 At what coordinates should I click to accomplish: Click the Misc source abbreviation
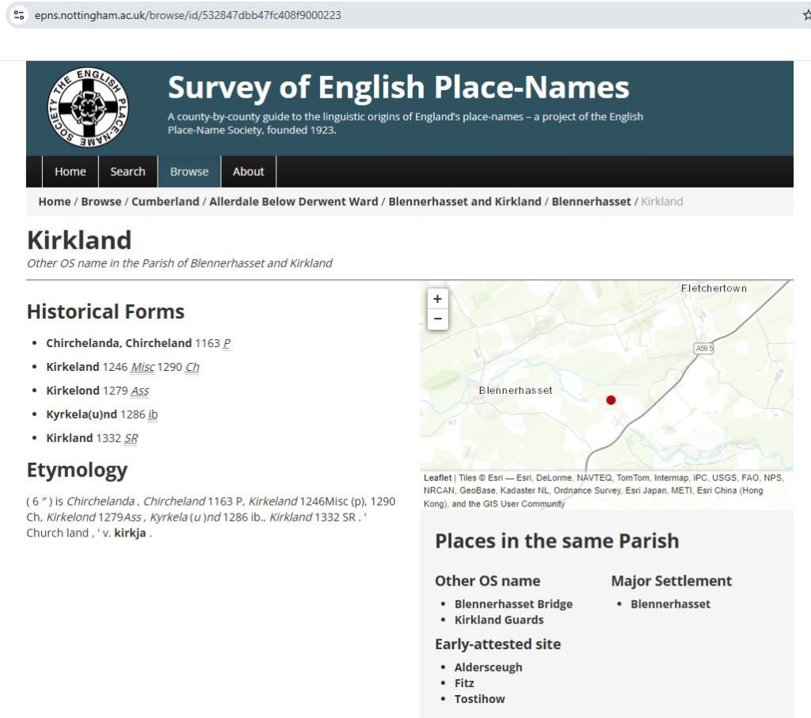[143, 367]
